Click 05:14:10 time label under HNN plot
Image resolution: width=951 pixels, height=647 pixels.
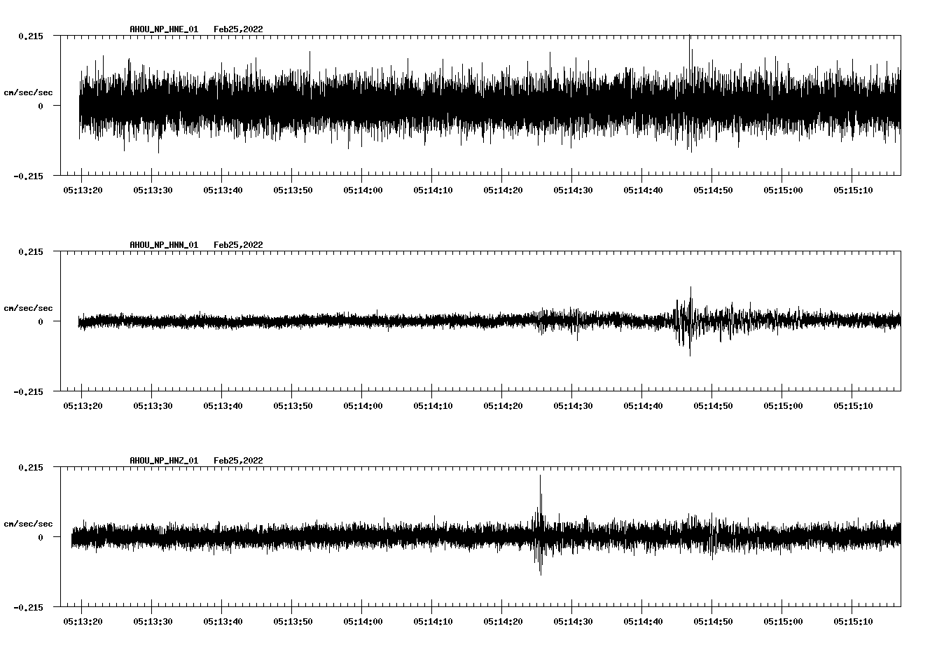(433, 405)
